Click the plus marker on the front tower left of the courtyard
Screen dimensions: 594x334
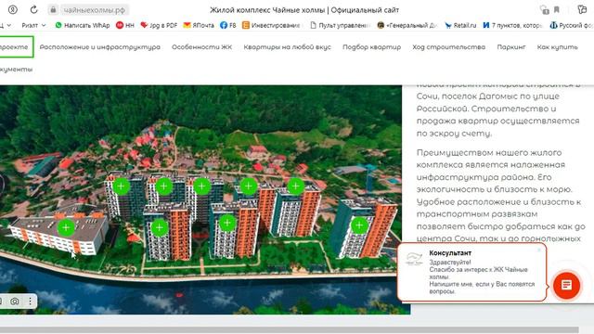(x=160, y=227)
